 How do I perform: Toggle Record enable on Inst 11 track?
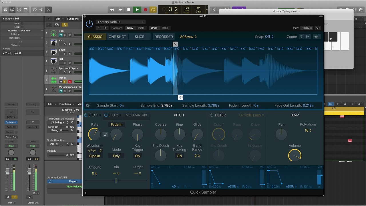(69, 82)
